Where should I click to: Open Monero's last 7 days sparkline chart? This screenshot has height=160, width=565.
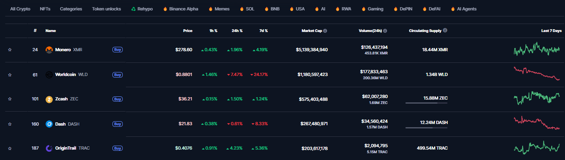pos(537,50)
